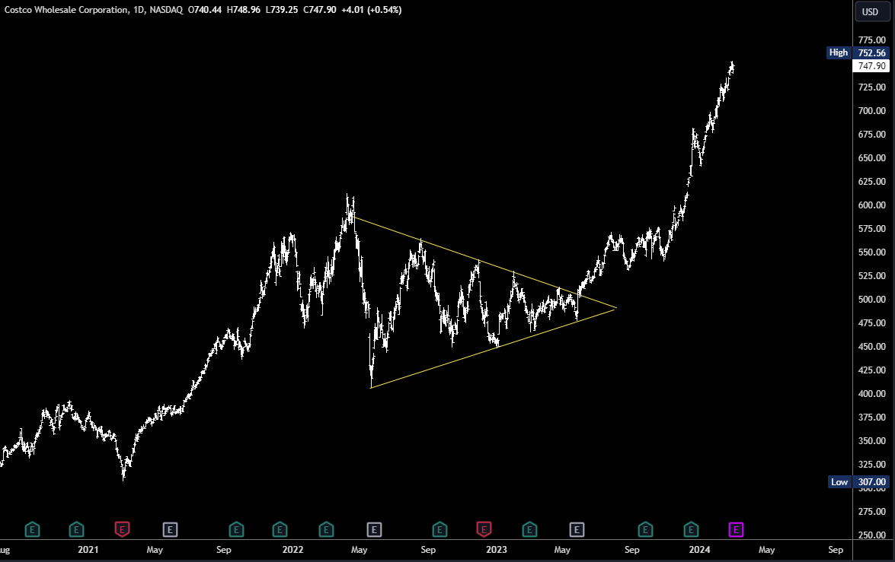Click the purple upcoming earnings marker

(736, 529)
